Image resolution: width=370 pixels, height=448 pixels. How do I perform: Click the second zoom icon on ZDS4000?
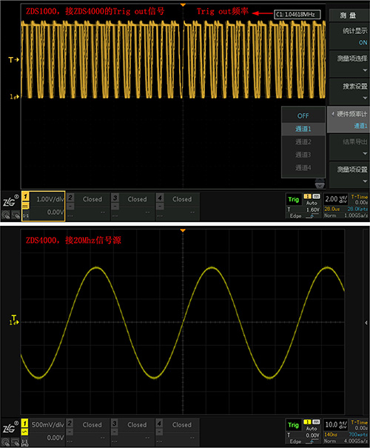16,442
